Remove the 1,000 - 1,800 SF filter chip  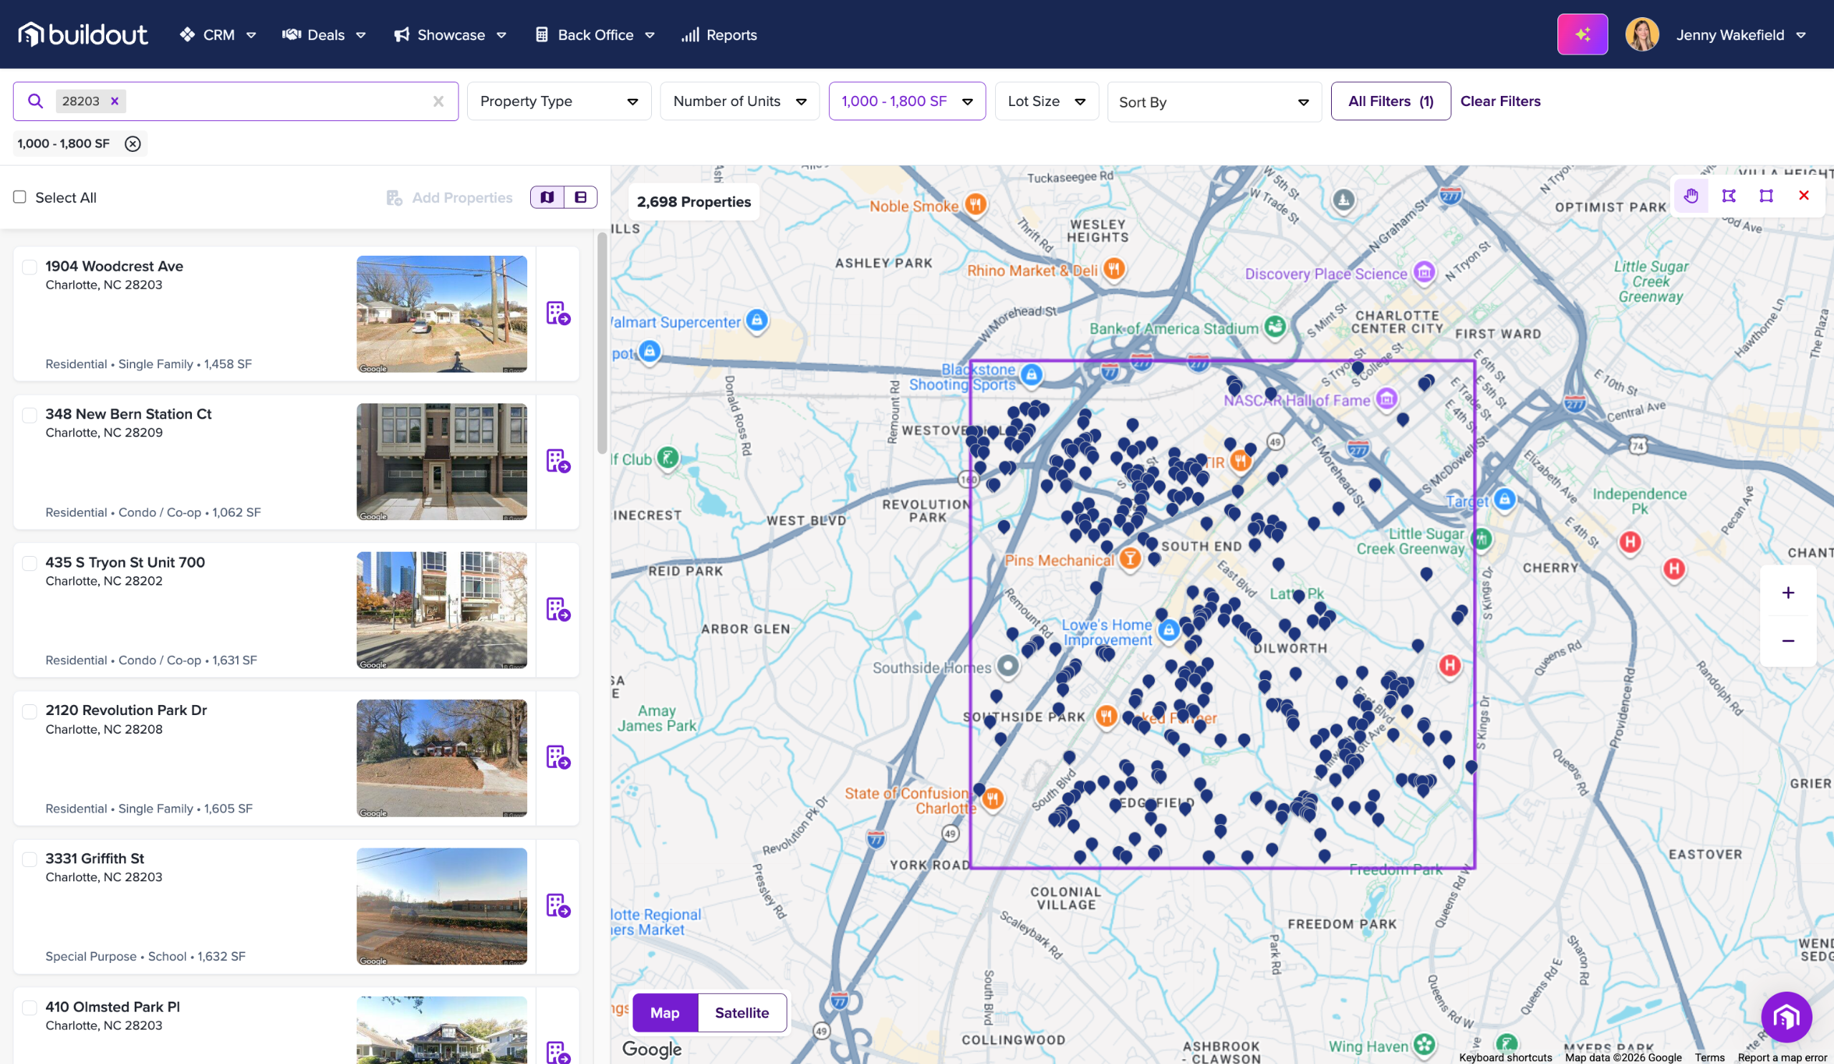[x=133, y=143]
